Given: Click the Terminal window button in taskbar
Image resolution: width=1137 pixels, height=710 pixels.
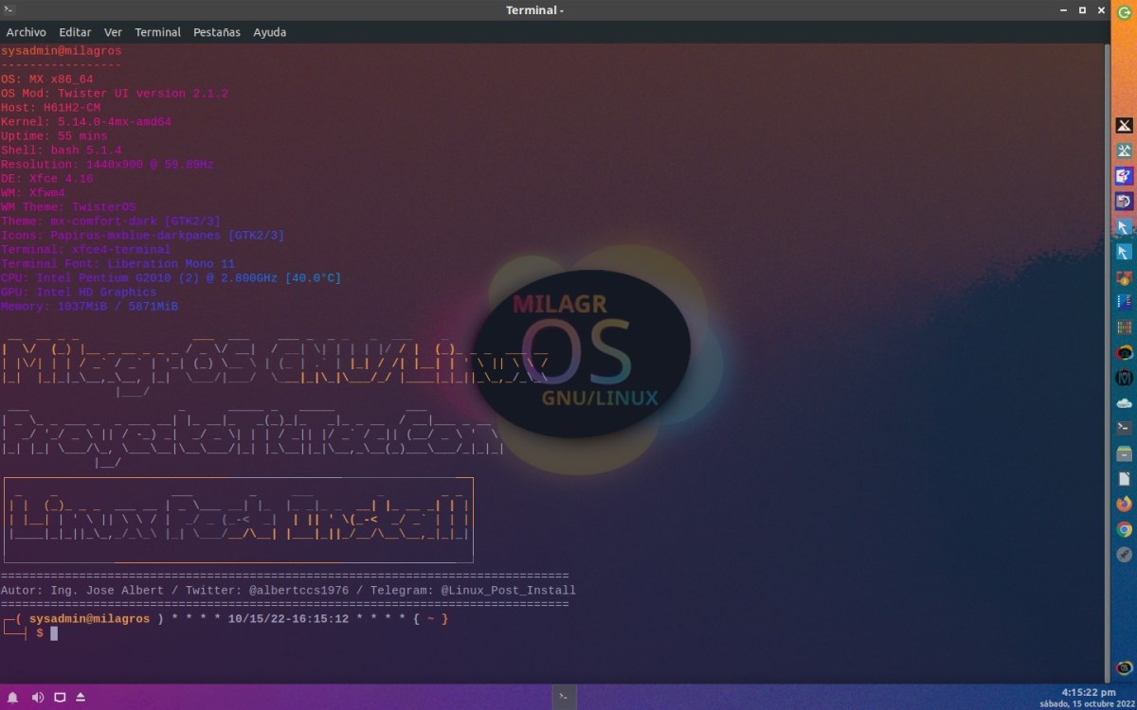Looking at the screenshot, I should point(563,697).
